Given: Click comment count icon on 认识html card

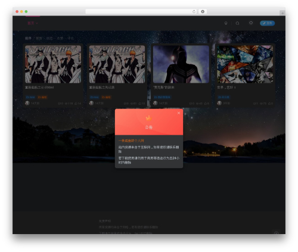Looking at the screenshot, I should click(x=59, y=104).
